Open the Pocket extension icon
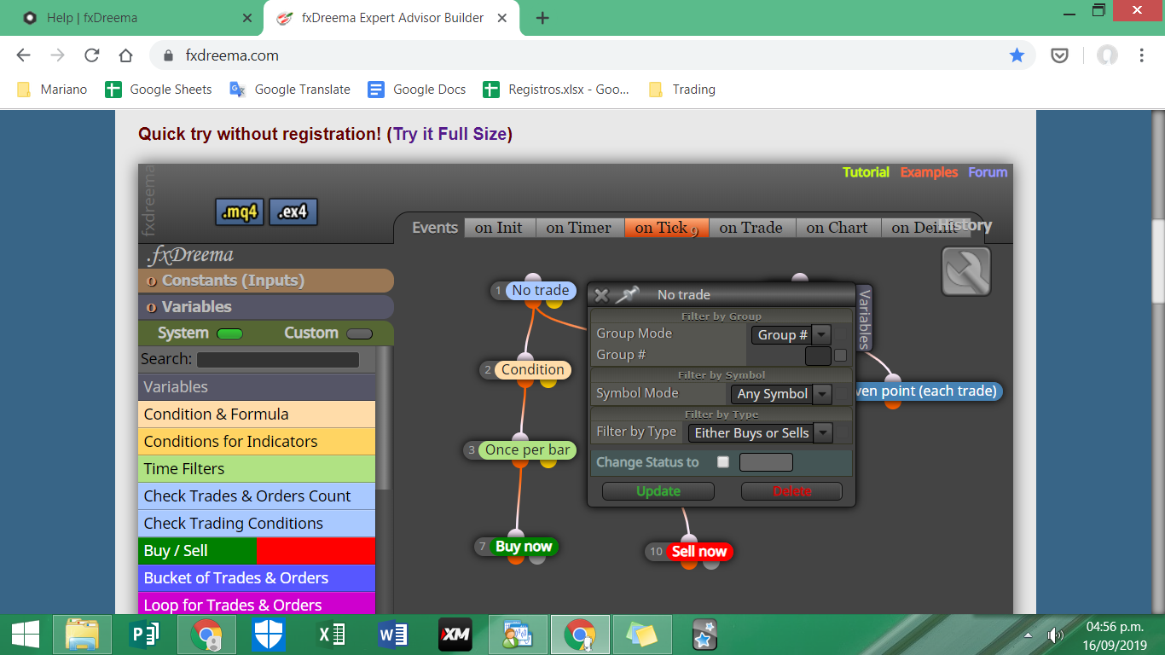1165x655 pixels. [1059, 55]
